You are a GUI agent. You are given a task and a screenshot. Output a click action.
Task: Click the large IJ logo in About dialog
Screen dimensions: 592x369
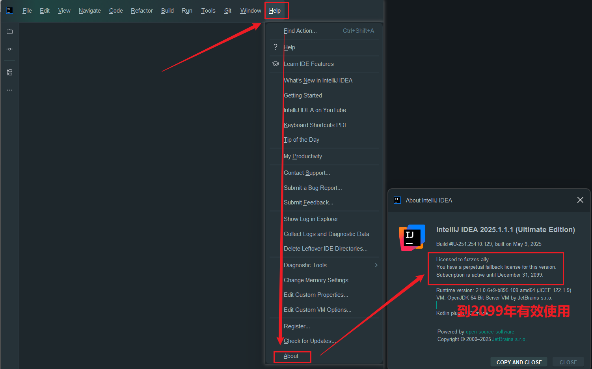[412, 238]
